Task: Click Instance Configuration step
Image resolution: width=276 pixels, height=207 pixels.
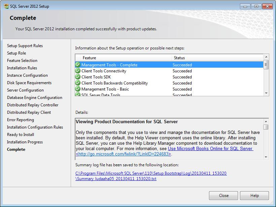Action: 27,75
